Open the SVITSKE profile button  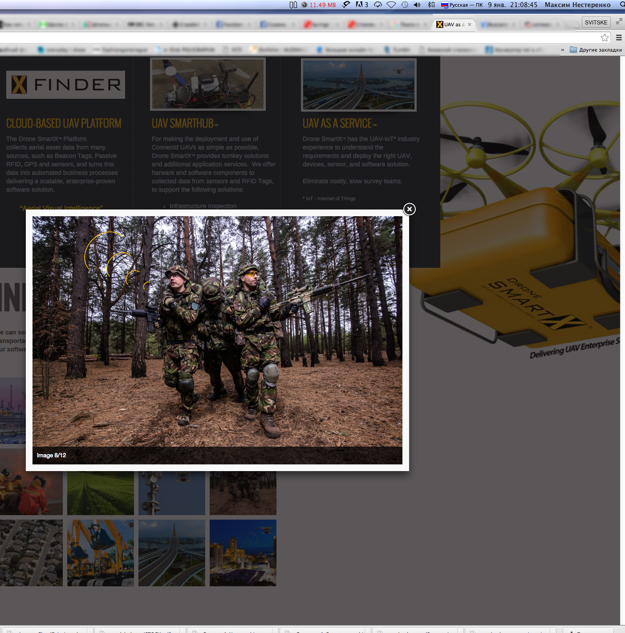pos(596,22)
